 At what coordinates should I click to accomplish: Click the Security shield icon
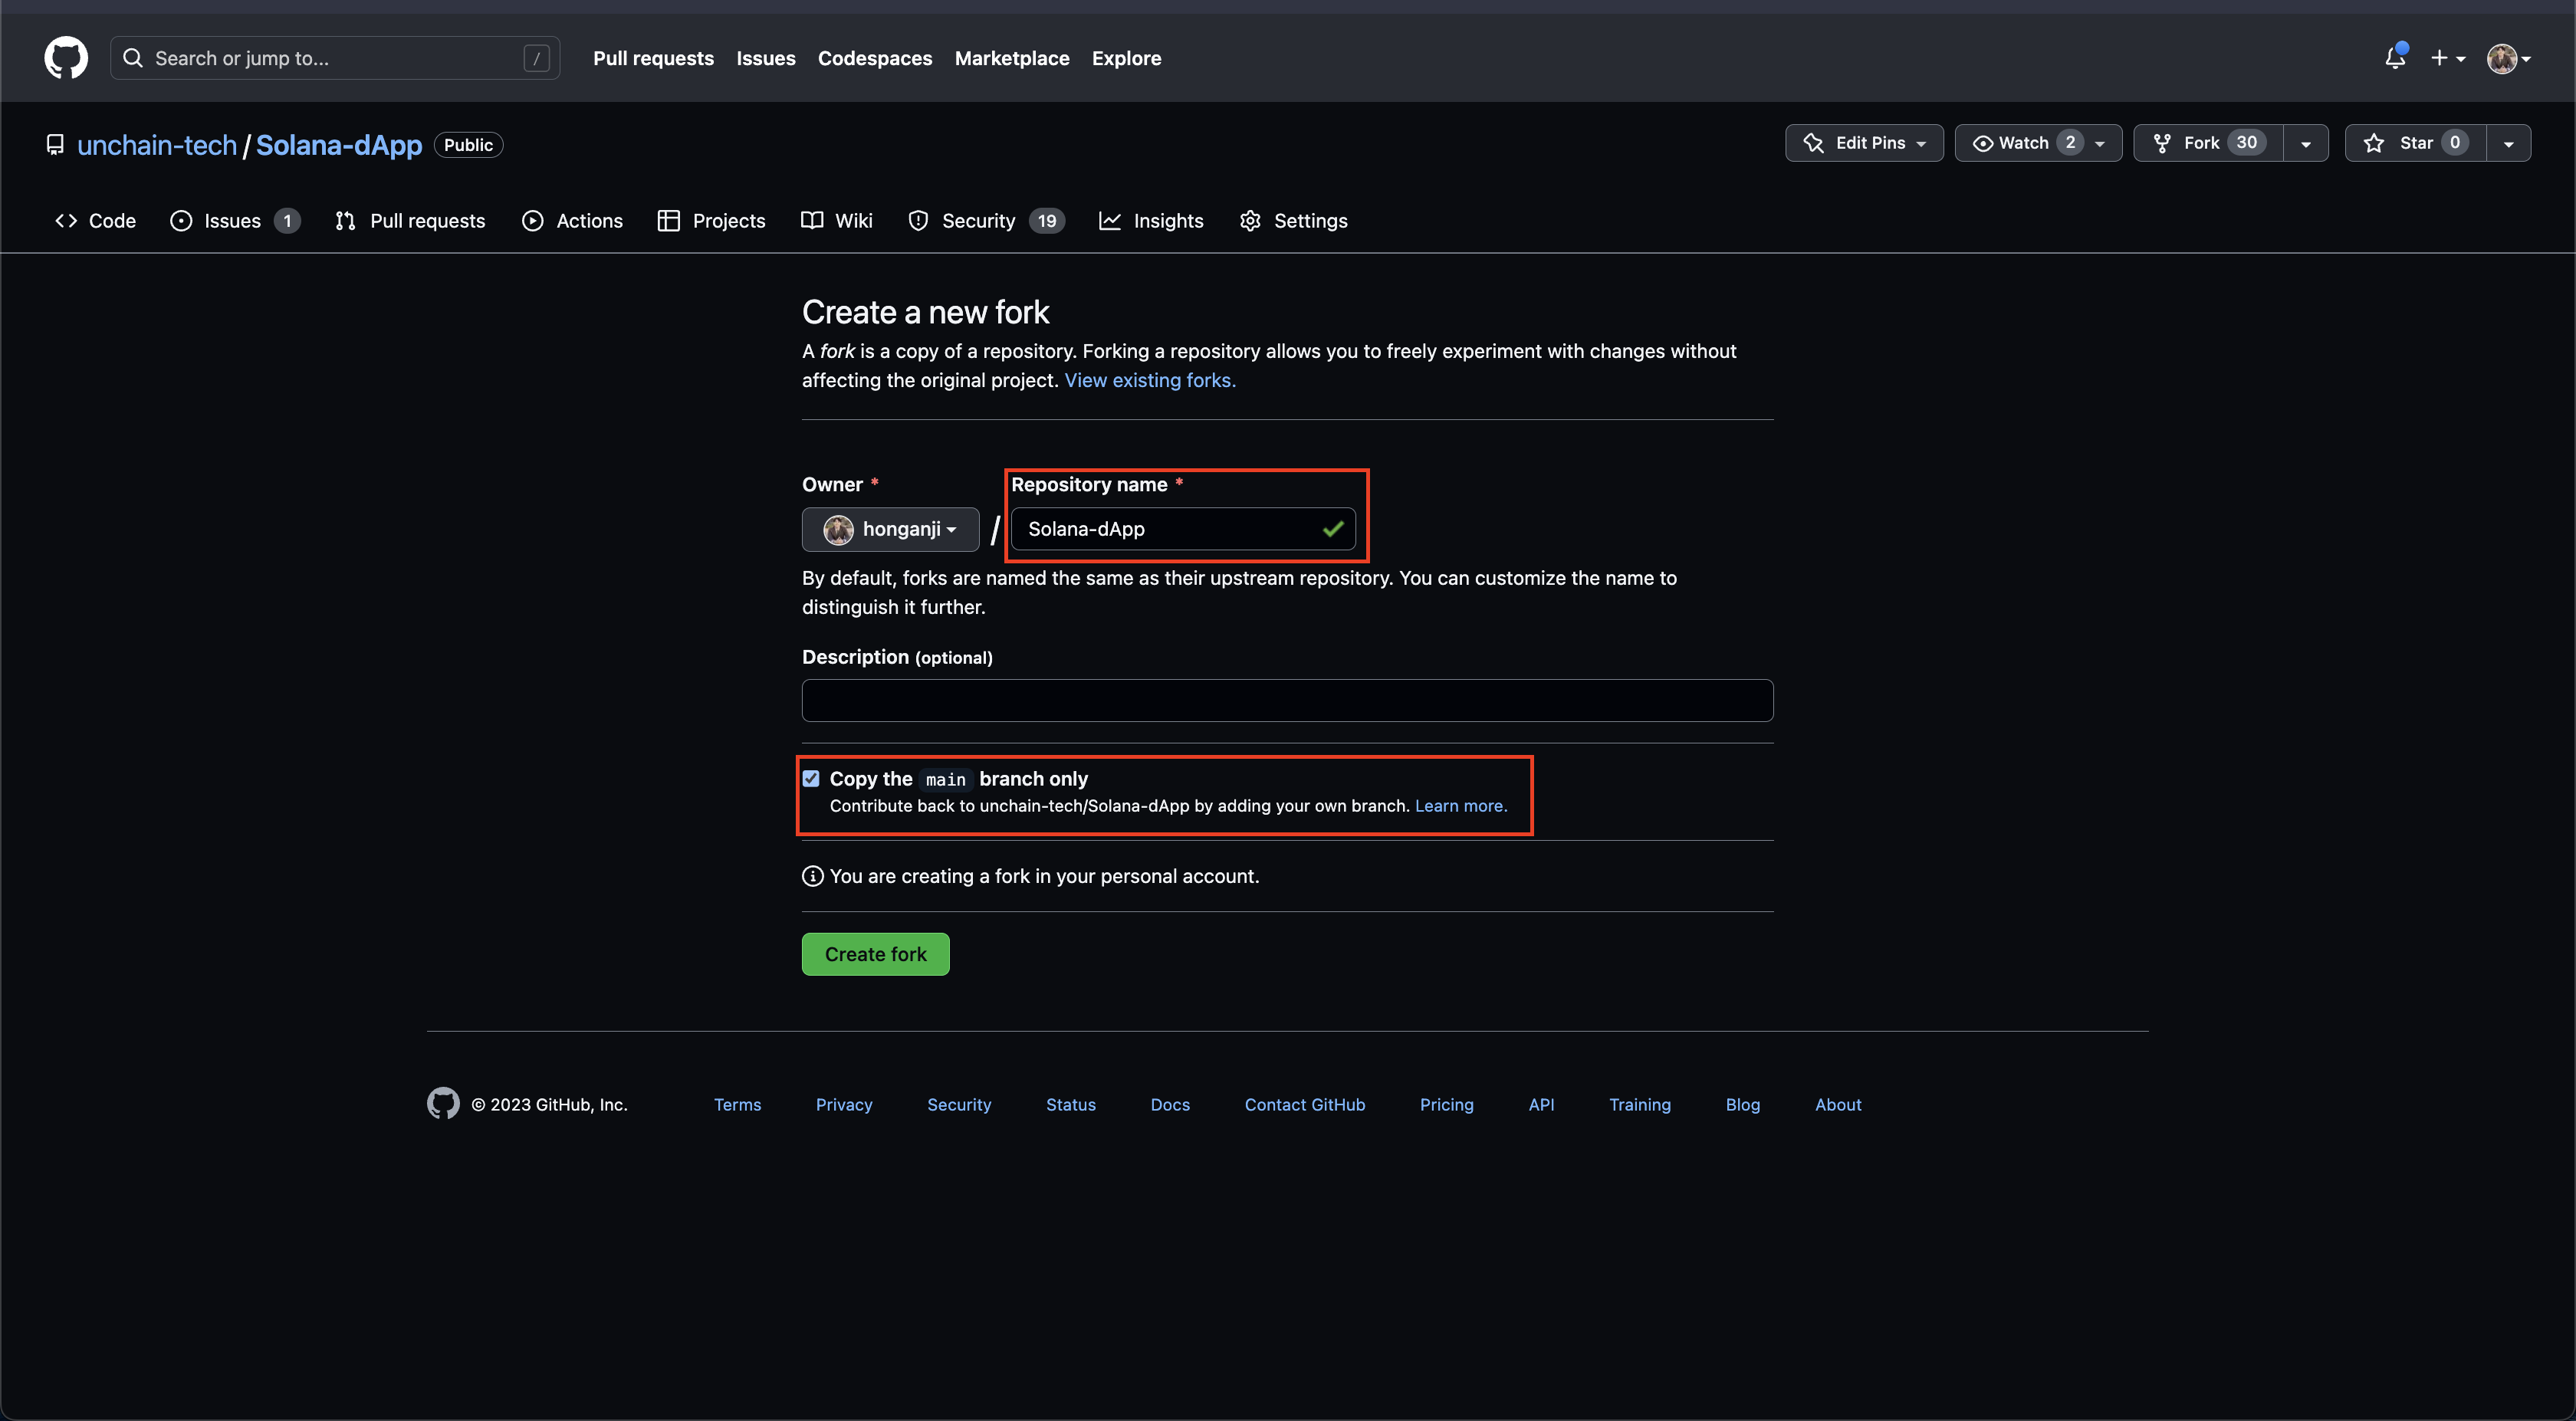pyautogui.click(x=918, y=221)
